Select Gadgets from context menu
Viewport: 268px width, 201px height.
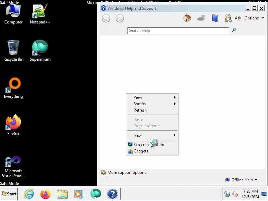[x=152, y=151]
